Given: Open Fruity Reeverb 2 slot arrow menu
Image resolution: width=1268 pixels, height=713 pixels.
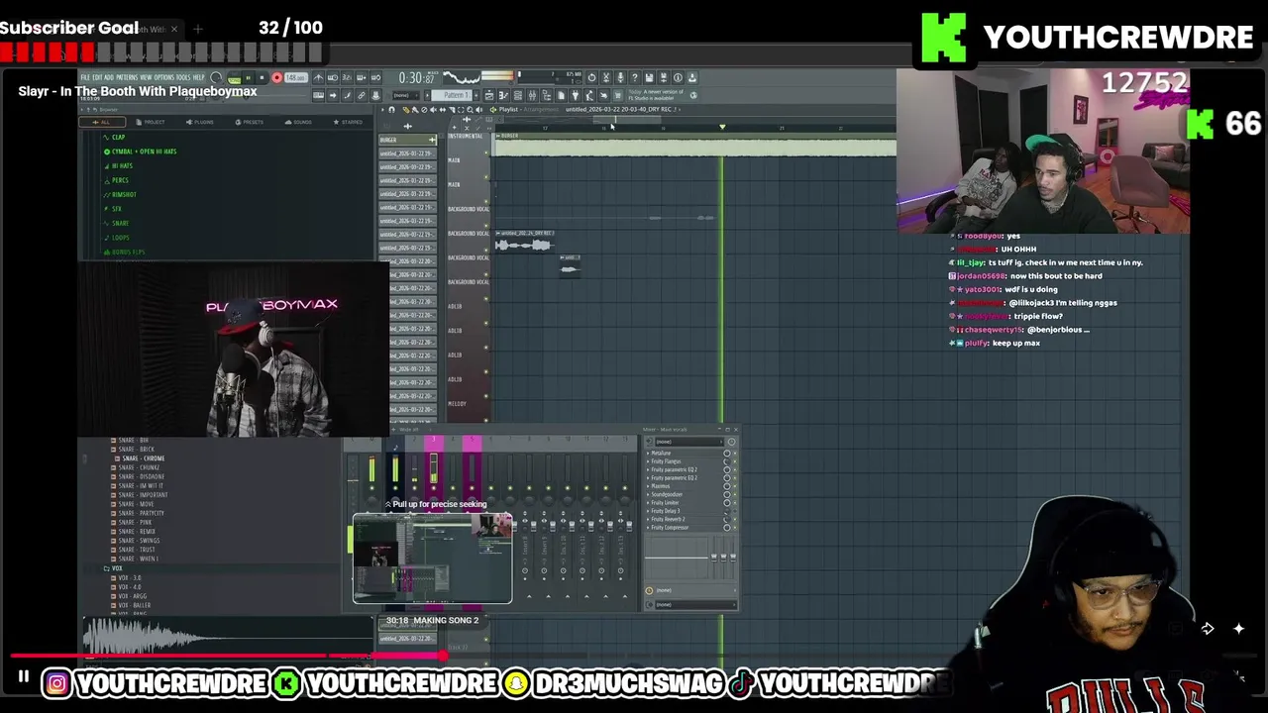Looking at the screenshot, I should tap(648, 519).
